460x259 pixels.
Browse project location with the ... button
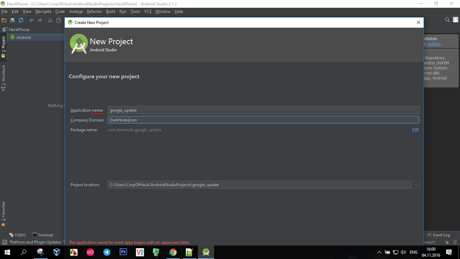click(415, 184)
